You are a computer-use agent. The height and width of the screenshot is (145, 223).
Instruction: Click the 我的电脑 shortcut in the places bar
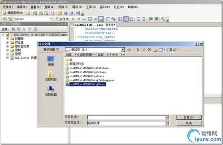coord(51,91)
